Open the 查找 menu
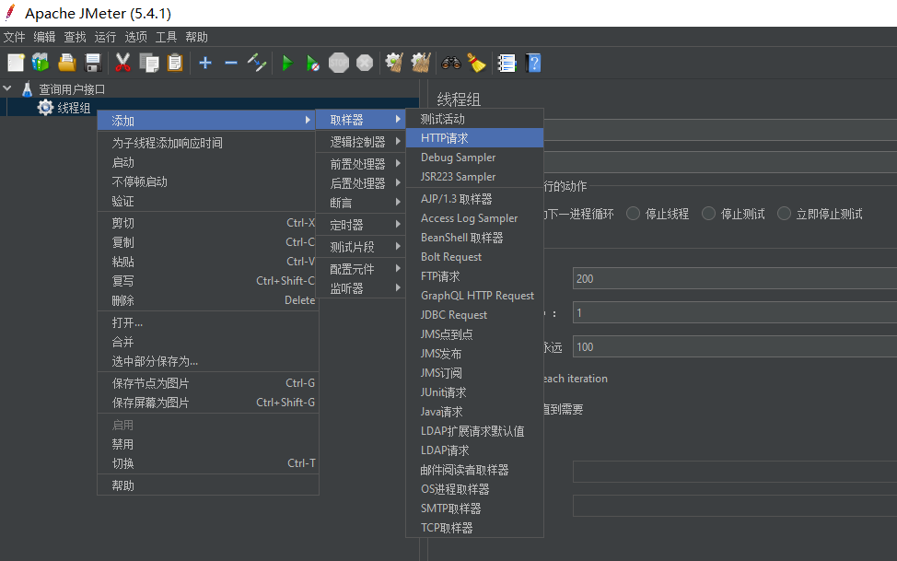897x561 pixels. (75, 37)
